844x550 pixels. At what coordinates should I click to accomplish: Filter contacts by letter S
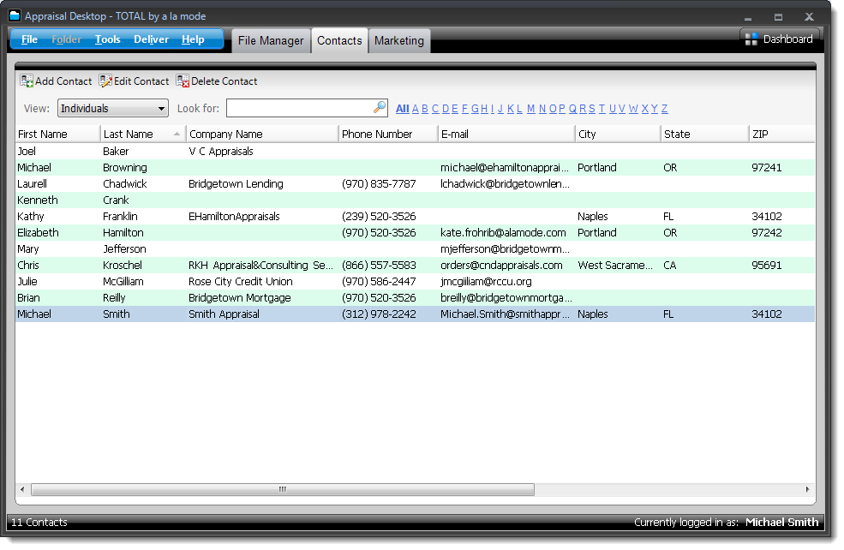coord(593,109)
